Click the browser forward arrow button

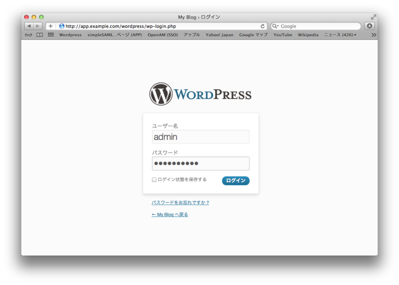[x=38, y=26]
